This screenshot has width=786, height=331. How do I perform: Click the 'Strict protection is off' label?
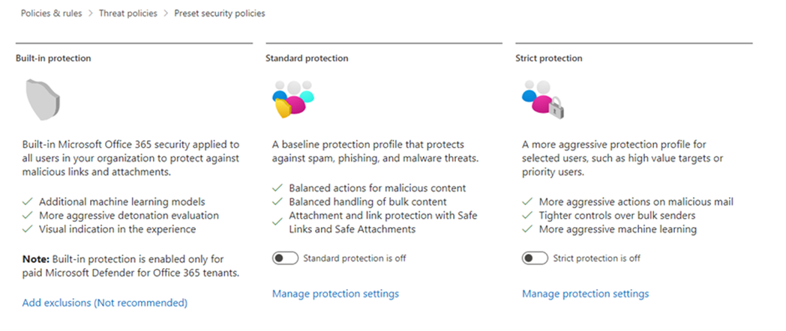coord(596,258)
